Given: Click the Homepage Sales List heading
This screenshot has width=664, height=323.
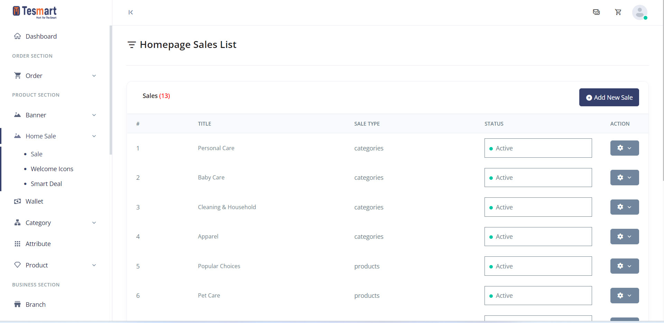Looking at the screenshot, I should (188, 45).
